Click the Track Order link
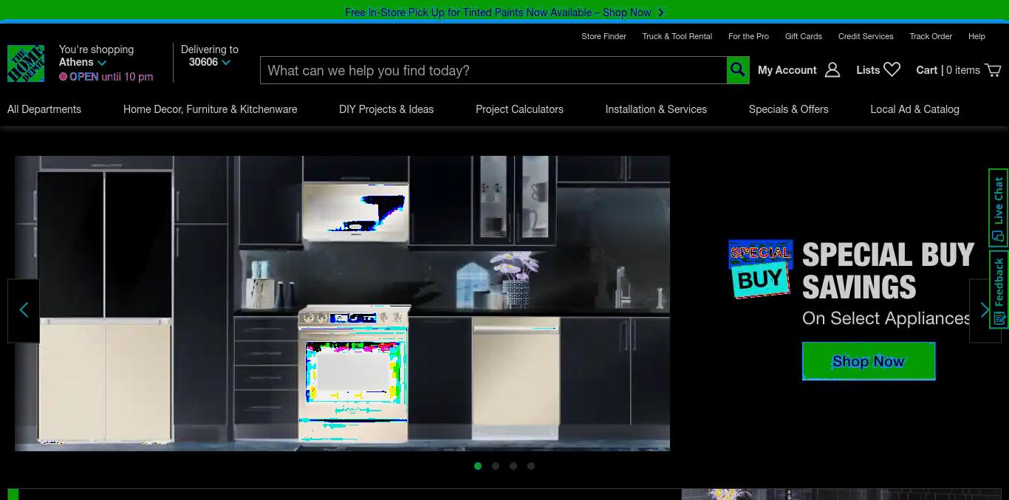1009x500 pixels. click(931, 36)
